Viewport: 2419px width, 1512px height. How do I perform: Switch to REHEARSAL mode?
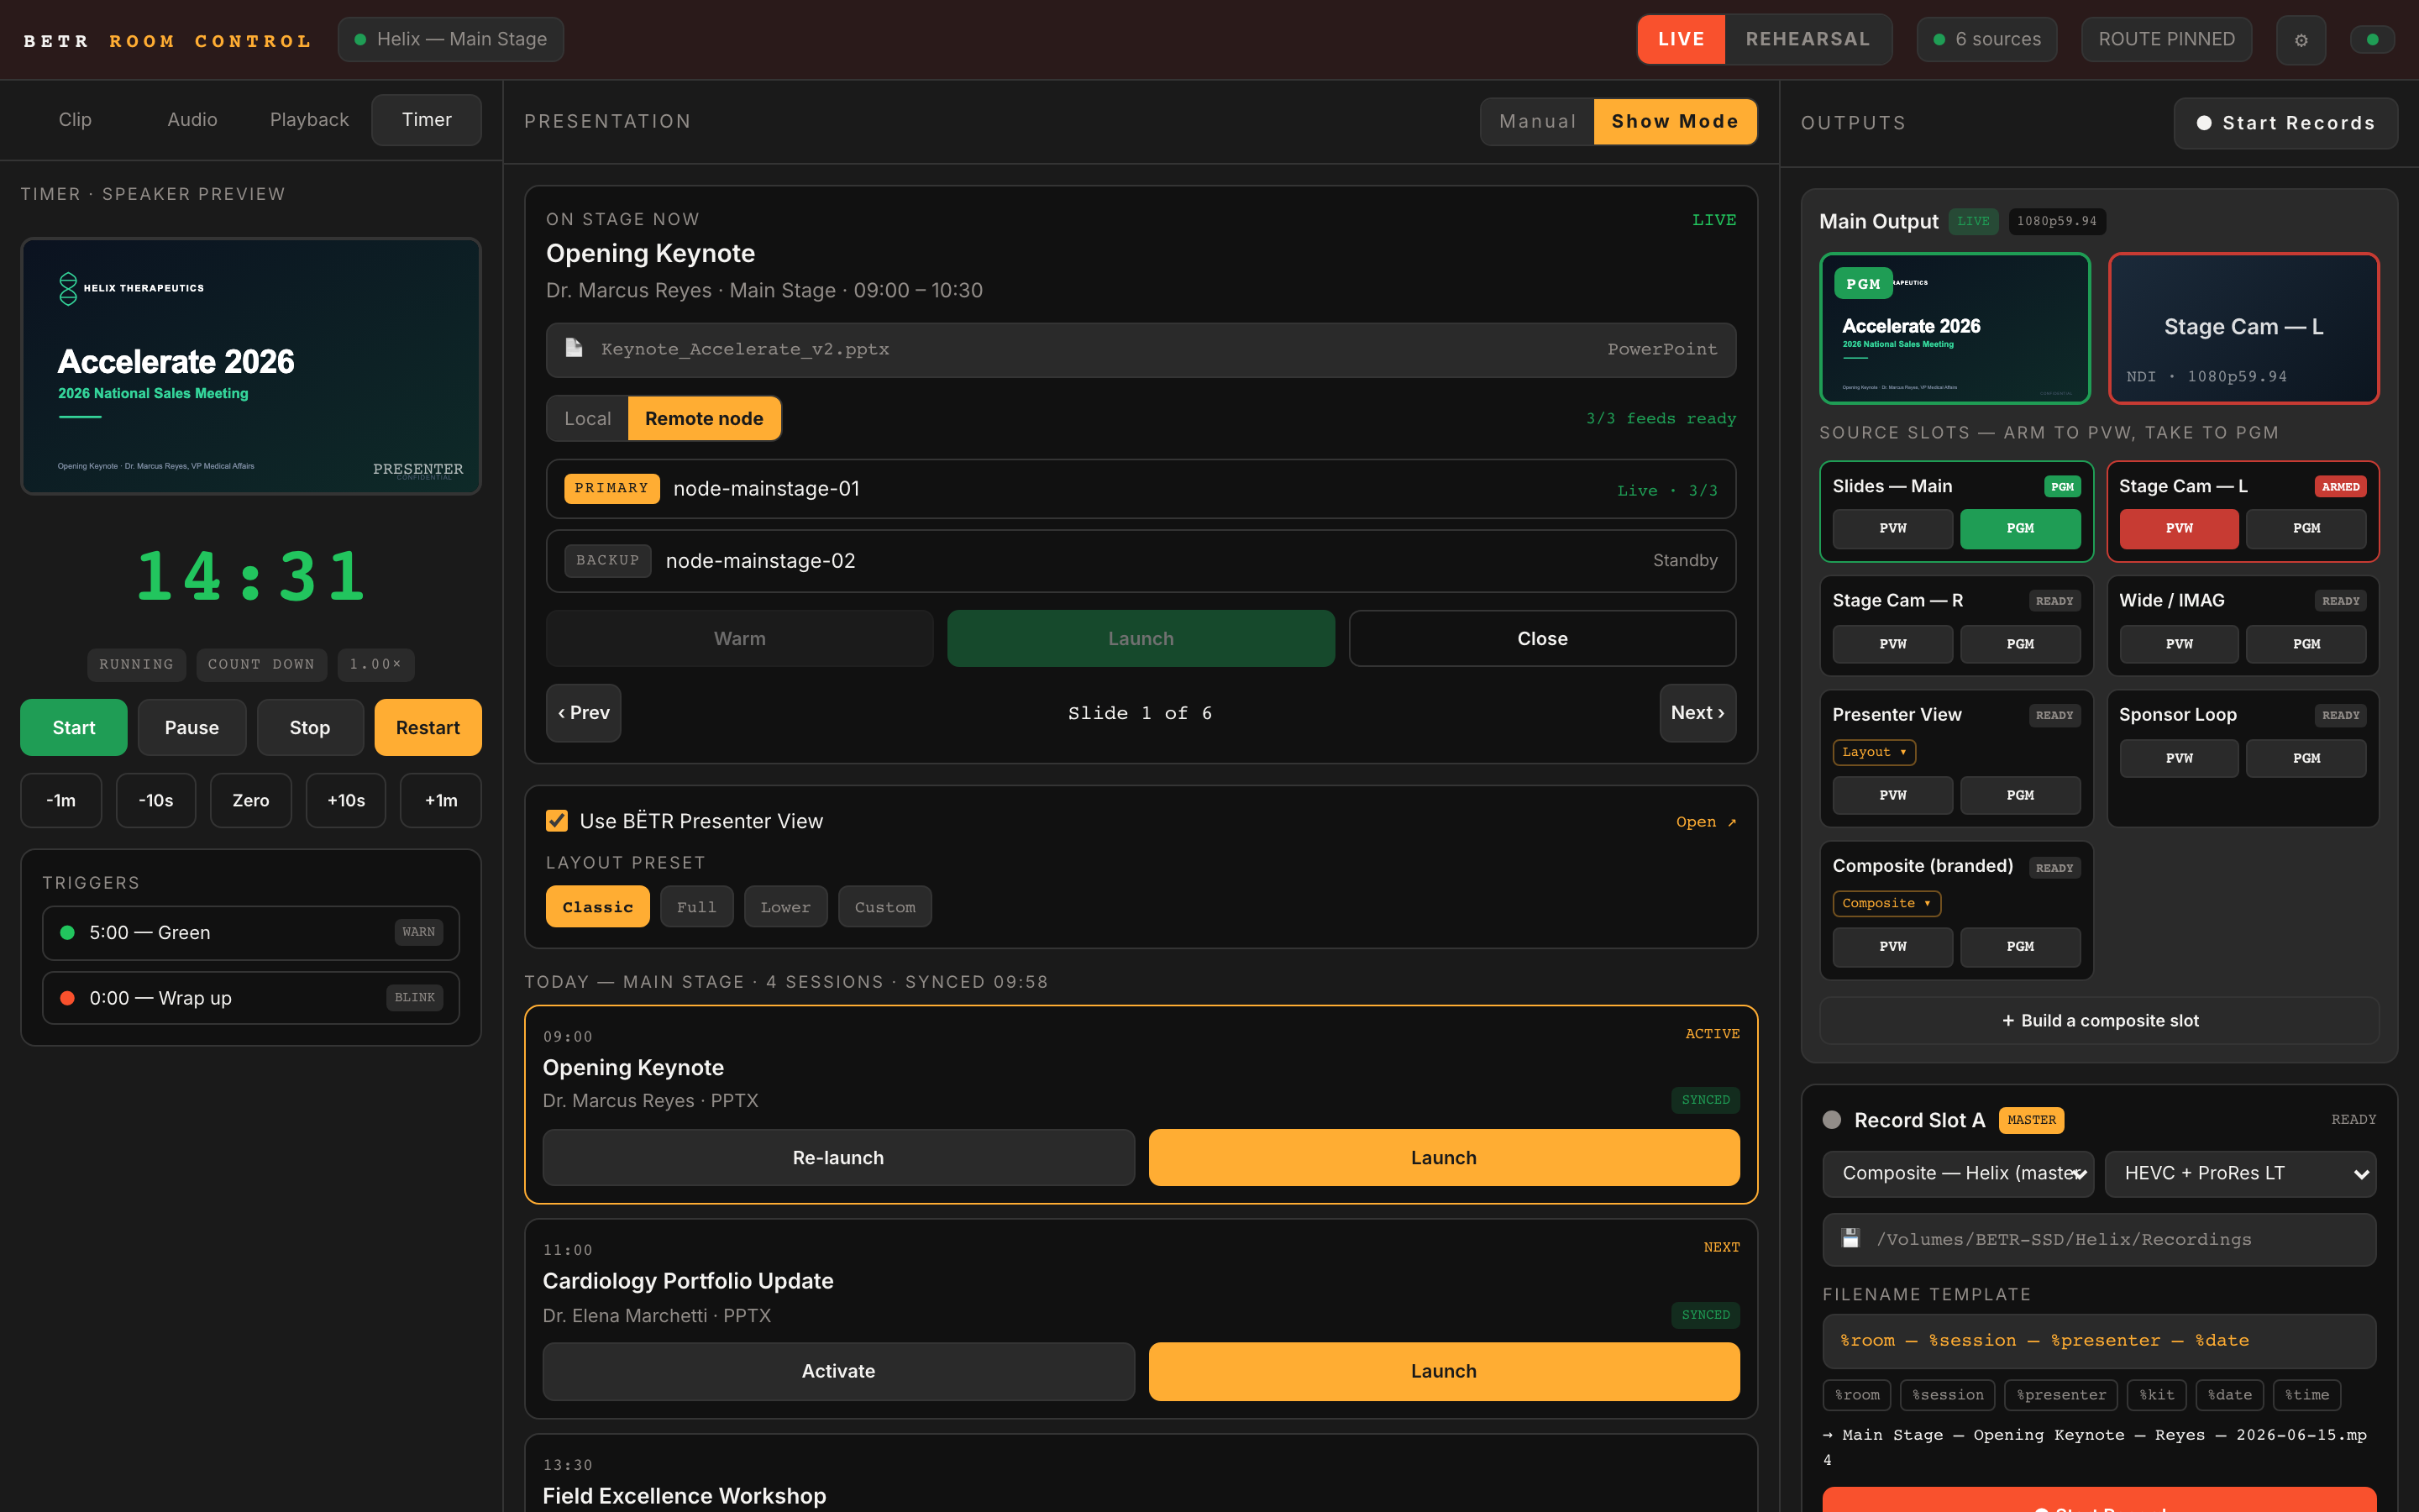pyautogui.click(x=1808, y=39)
